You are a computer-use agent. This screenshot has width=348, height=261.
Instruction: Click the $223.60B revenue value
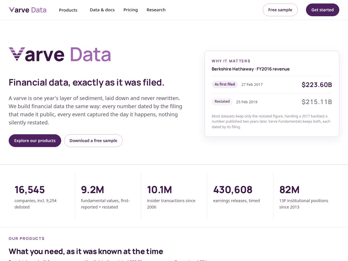tap(317, 85)
